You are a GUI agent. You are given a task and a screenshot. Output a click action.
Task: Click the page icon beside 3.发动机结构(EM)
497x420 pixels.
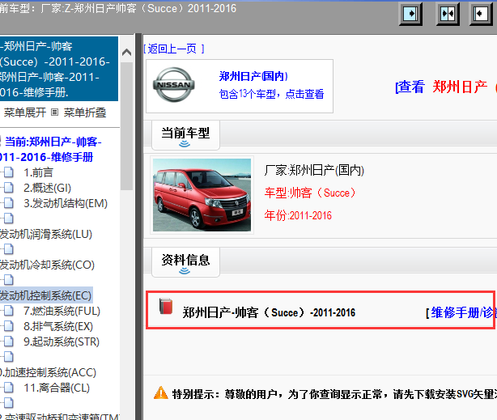coord(9,203)
